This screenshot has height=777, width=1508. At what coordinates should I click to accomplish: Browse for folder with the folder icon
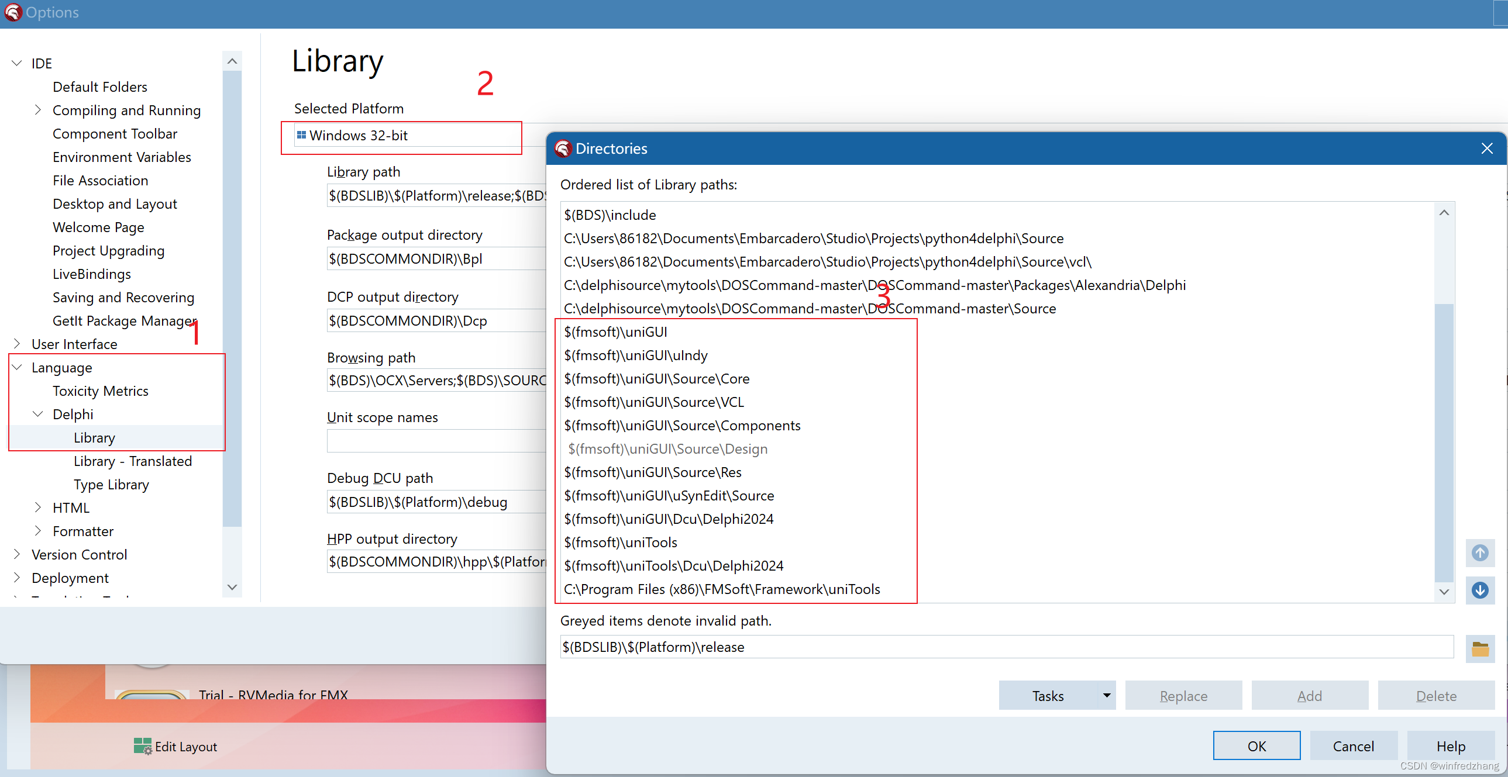[1479, 648]
